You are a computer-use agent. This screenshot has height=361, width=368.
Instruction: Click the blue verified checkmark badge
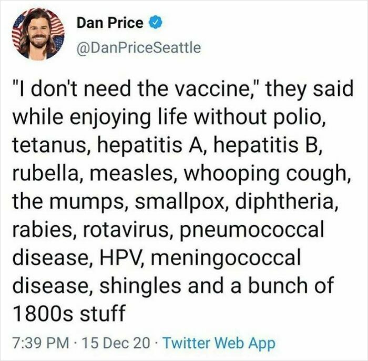tap(155, 23)
